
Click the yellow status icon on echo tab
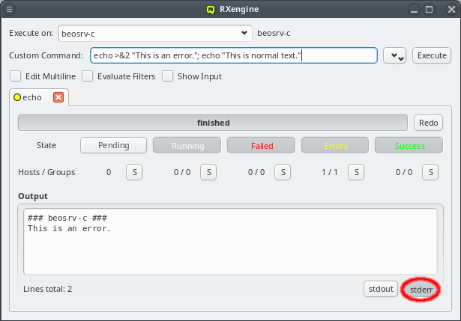(17, 97)
